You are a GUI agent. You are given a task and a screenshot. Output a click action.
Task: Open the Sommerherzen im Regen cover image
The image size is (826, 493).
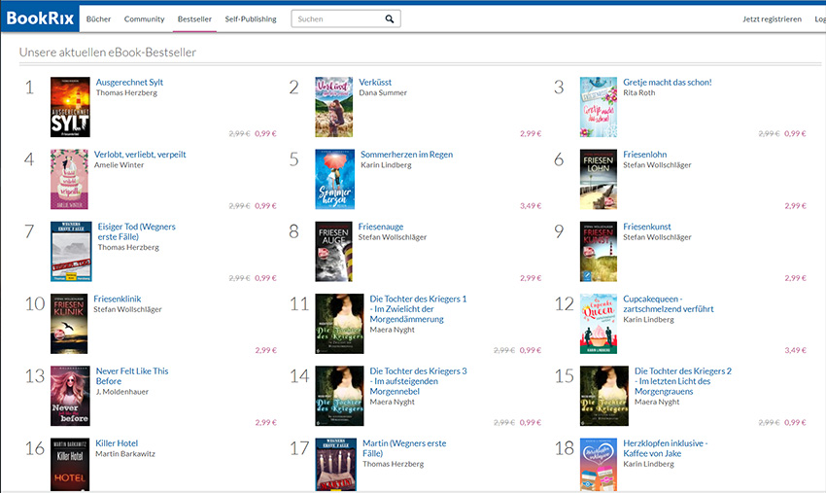[x=333, y=179]
